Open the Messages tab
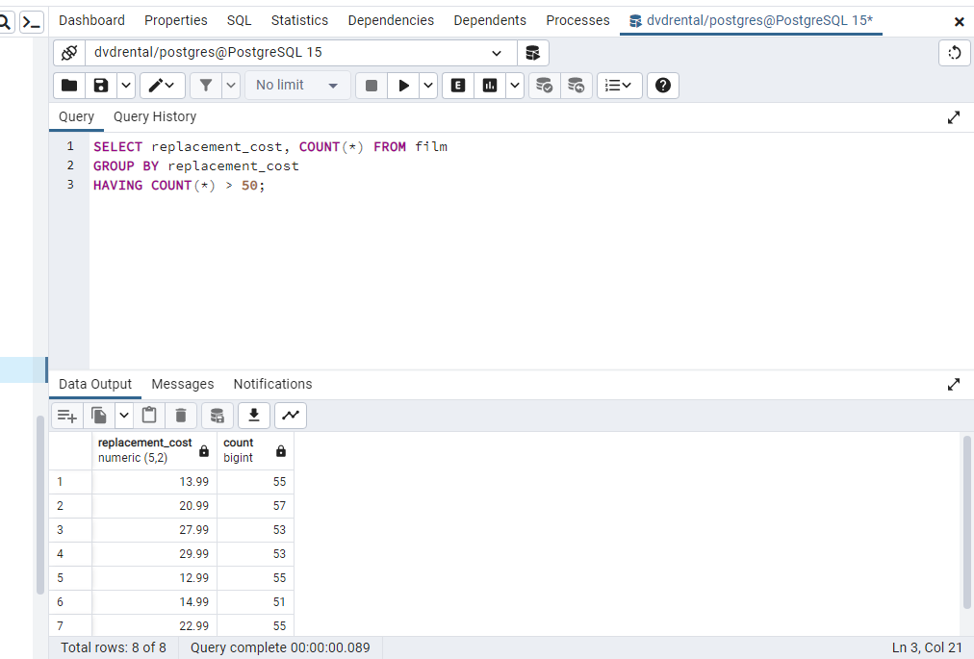The width and height of the screenshot is (974, 659). tap(182, 384)
